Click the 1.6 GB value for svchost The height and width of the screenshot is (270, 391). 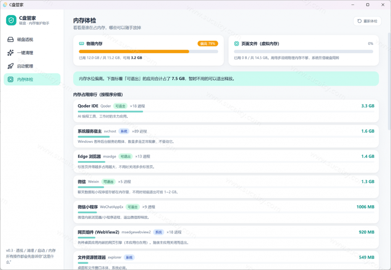click(368, 131)
